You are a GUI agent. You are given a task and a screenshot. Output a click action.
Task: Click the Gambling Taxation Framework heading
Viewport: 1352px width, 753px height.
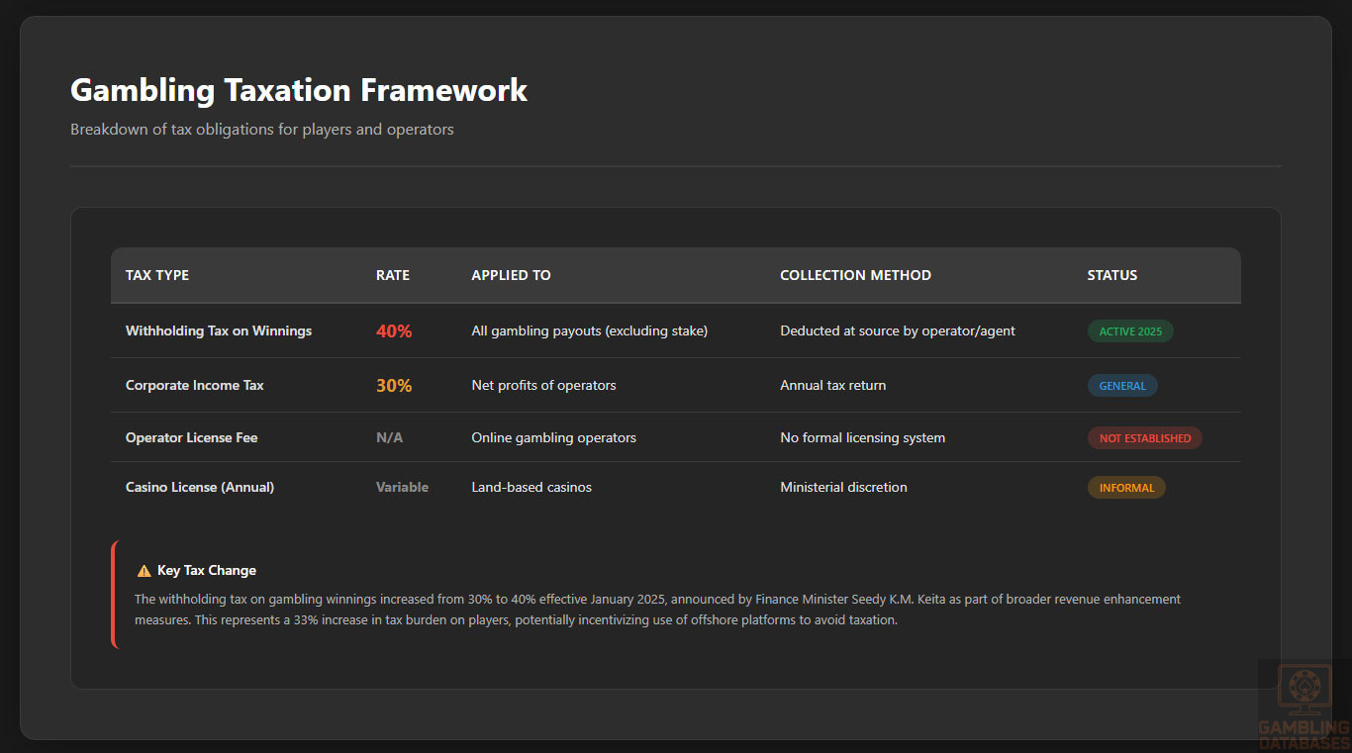point(299,90)
